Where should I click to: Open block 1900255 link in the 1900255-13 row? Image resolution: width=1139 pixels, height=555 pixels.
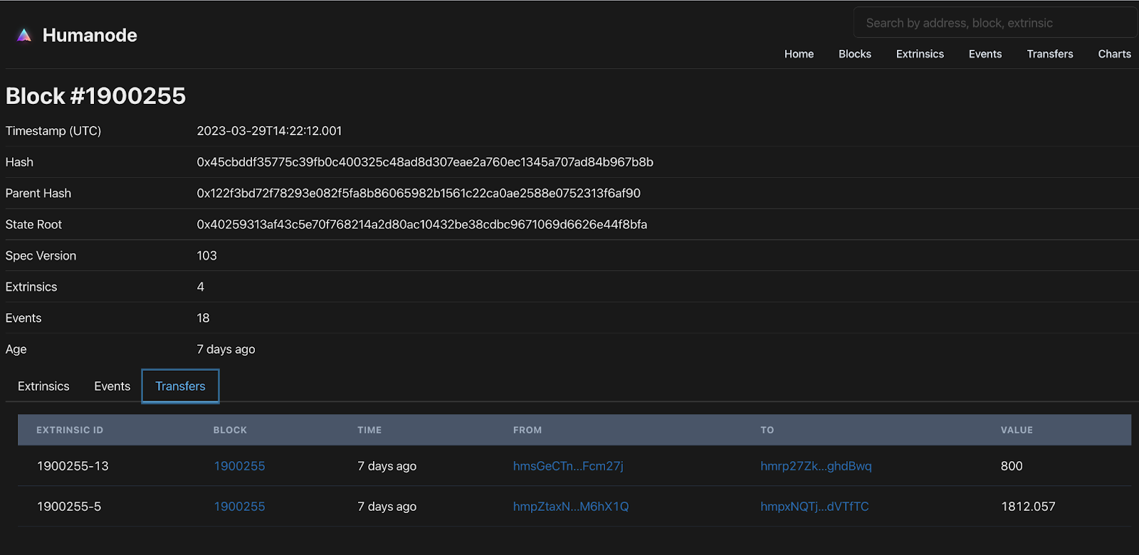tap(240, 466)
